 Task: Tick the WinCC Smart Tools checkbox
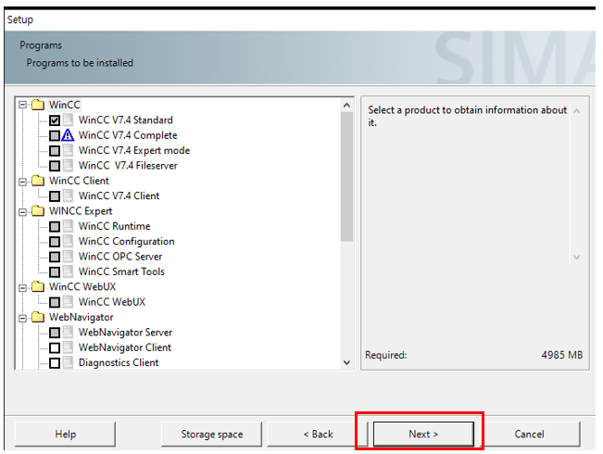point(55,272)
